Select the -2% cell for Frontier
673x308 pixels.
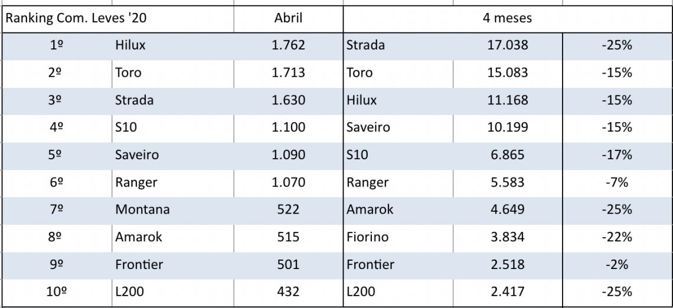(617, 264)
